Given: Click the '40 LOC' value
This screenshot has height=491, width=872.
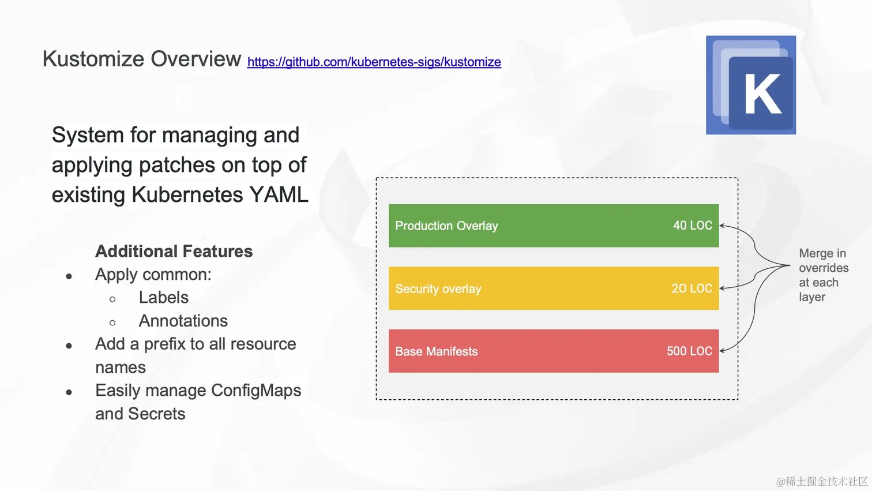Looking at the screenshot, I should click(693, 226).
